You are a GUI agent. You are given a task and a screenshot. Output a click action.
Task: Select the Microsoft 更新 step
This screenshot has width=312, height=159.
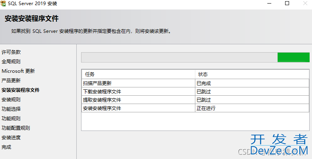coord(18,71)
